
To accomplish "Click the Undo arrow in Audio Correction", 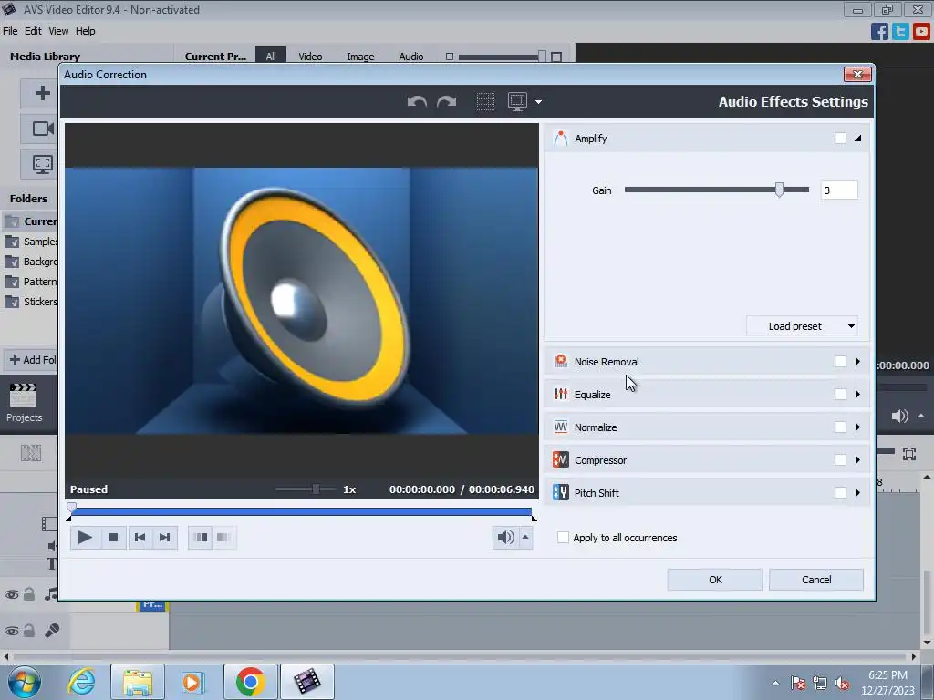I will (417, 102).
